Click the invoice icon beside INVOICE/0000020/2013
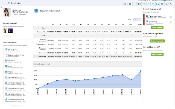This screenshot has height=109, width=175. 6,94
